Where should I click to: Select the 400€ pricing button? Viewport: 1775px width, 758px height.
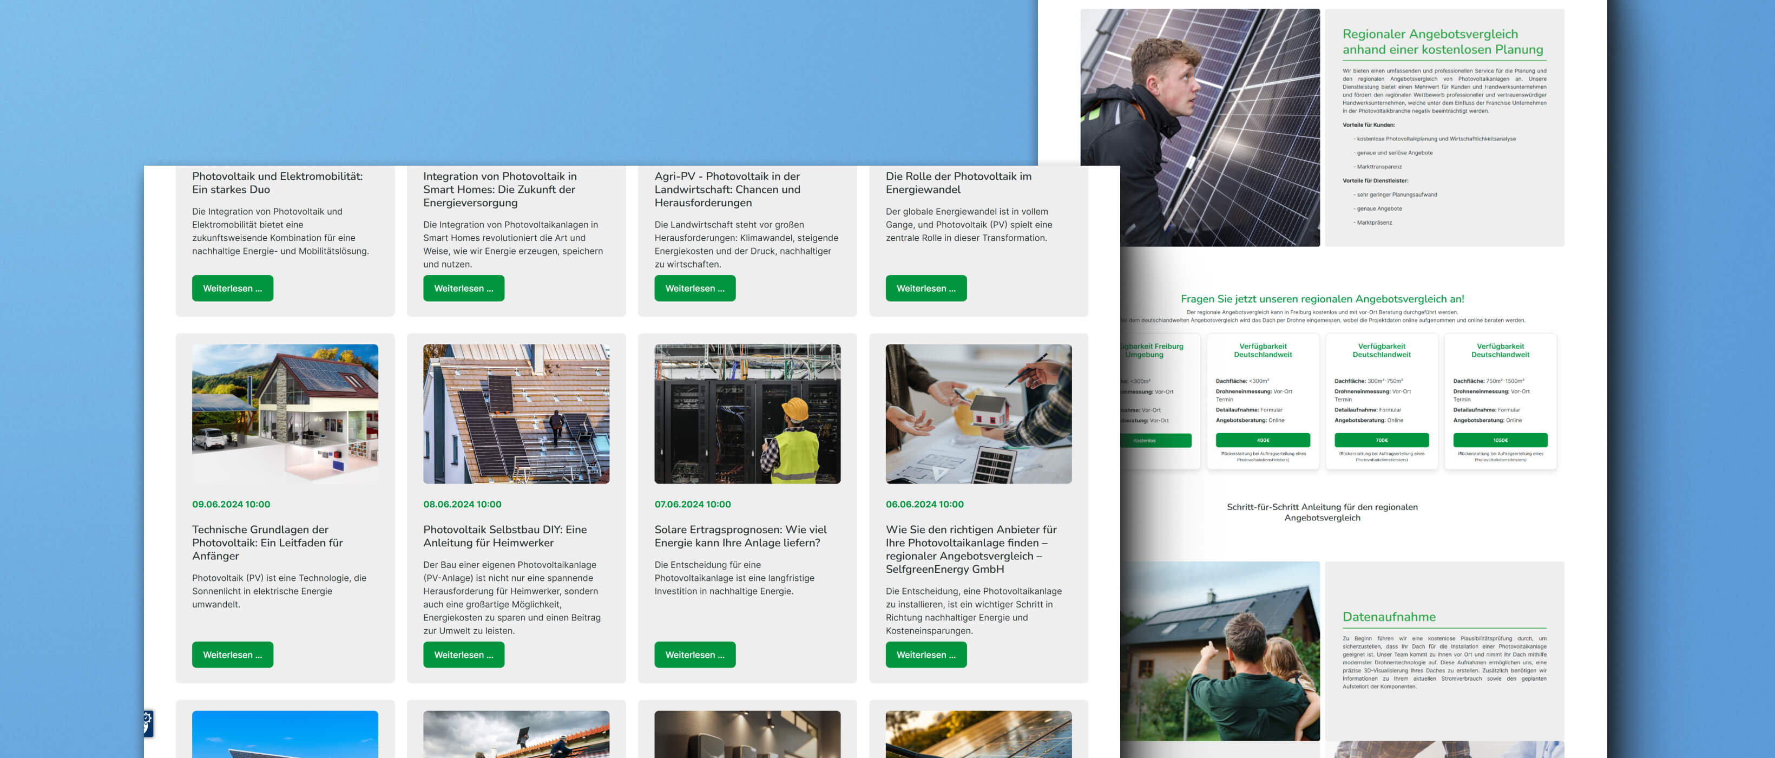pyautogui.click(x=1263, y=440)
